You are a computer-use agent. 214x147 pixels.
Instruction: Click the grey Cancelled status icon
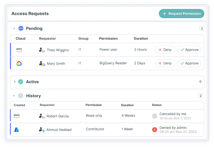pos(155,116)
